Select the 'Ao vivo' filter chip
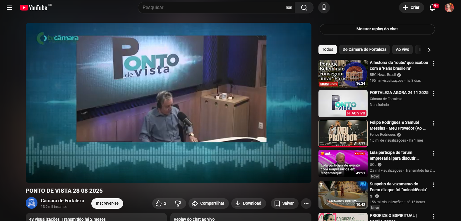 coord(402,50)
